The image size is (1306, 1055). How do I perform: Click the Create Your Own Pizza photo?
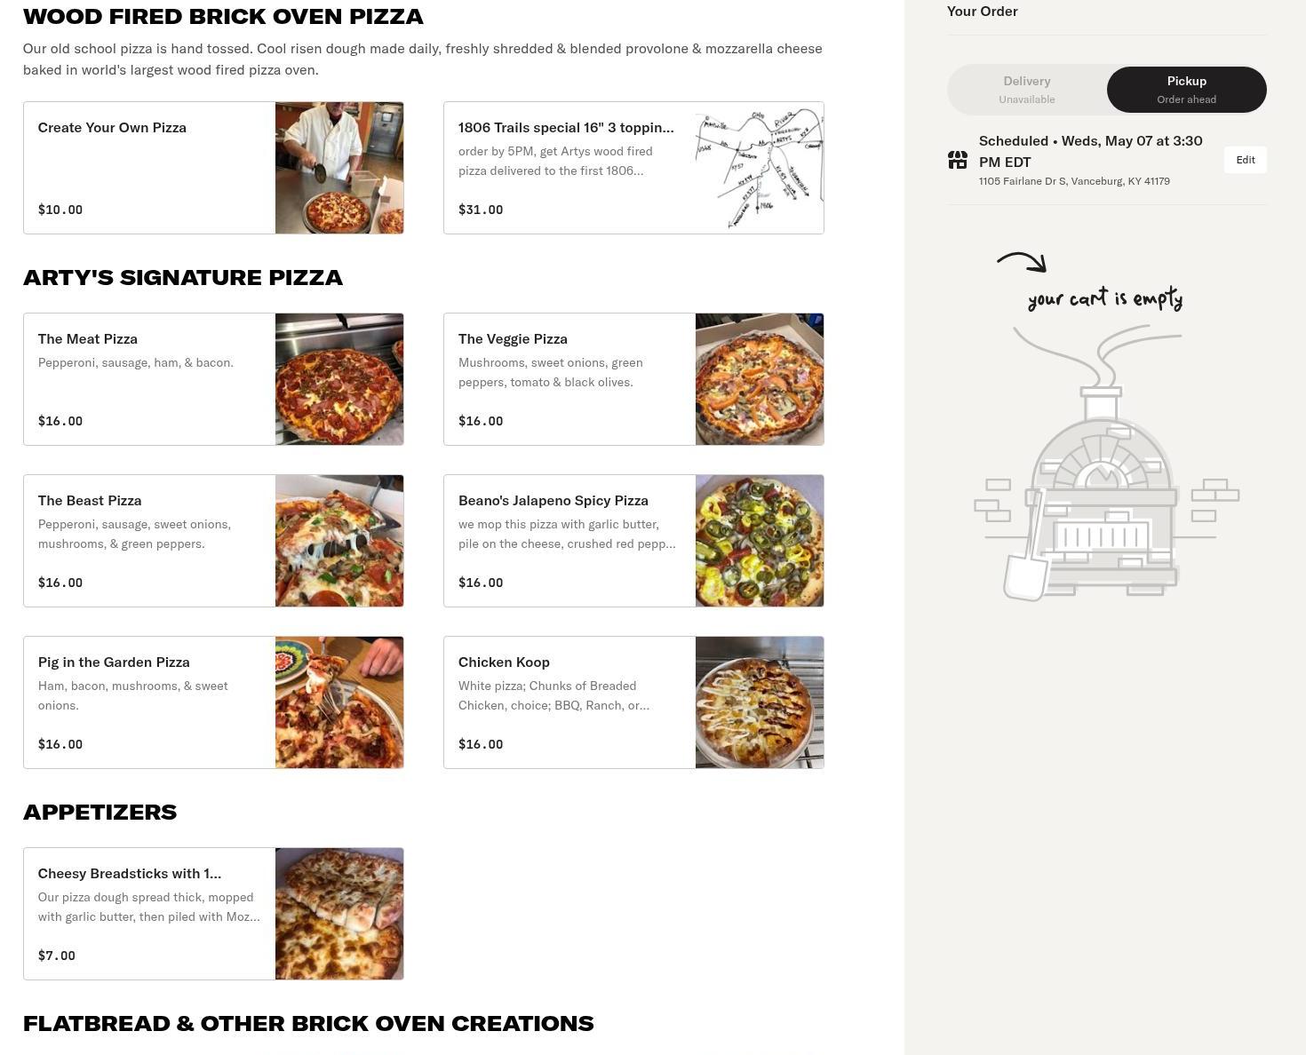tap(339, 168)
